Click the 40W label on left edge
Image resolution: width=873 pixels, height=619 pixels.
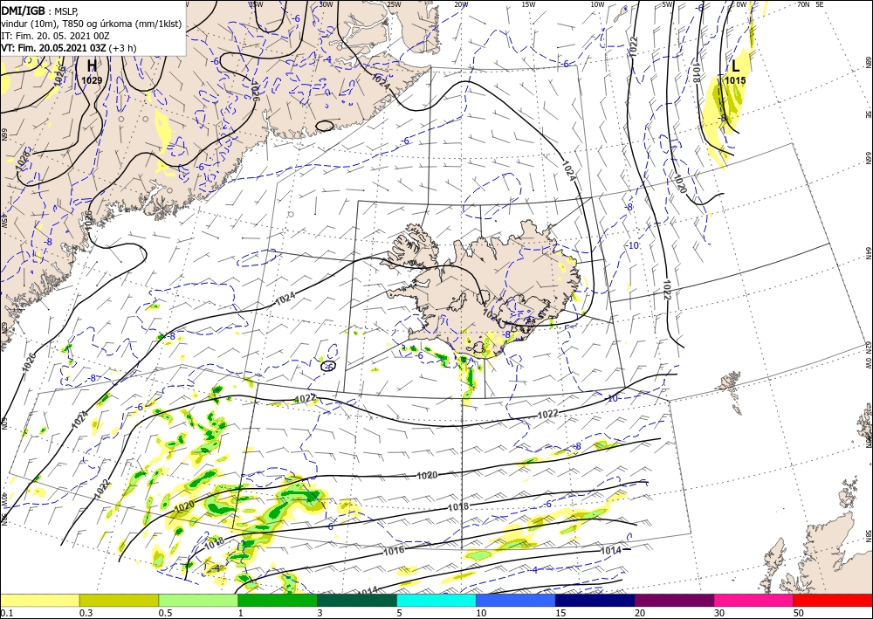pos(3,500)
